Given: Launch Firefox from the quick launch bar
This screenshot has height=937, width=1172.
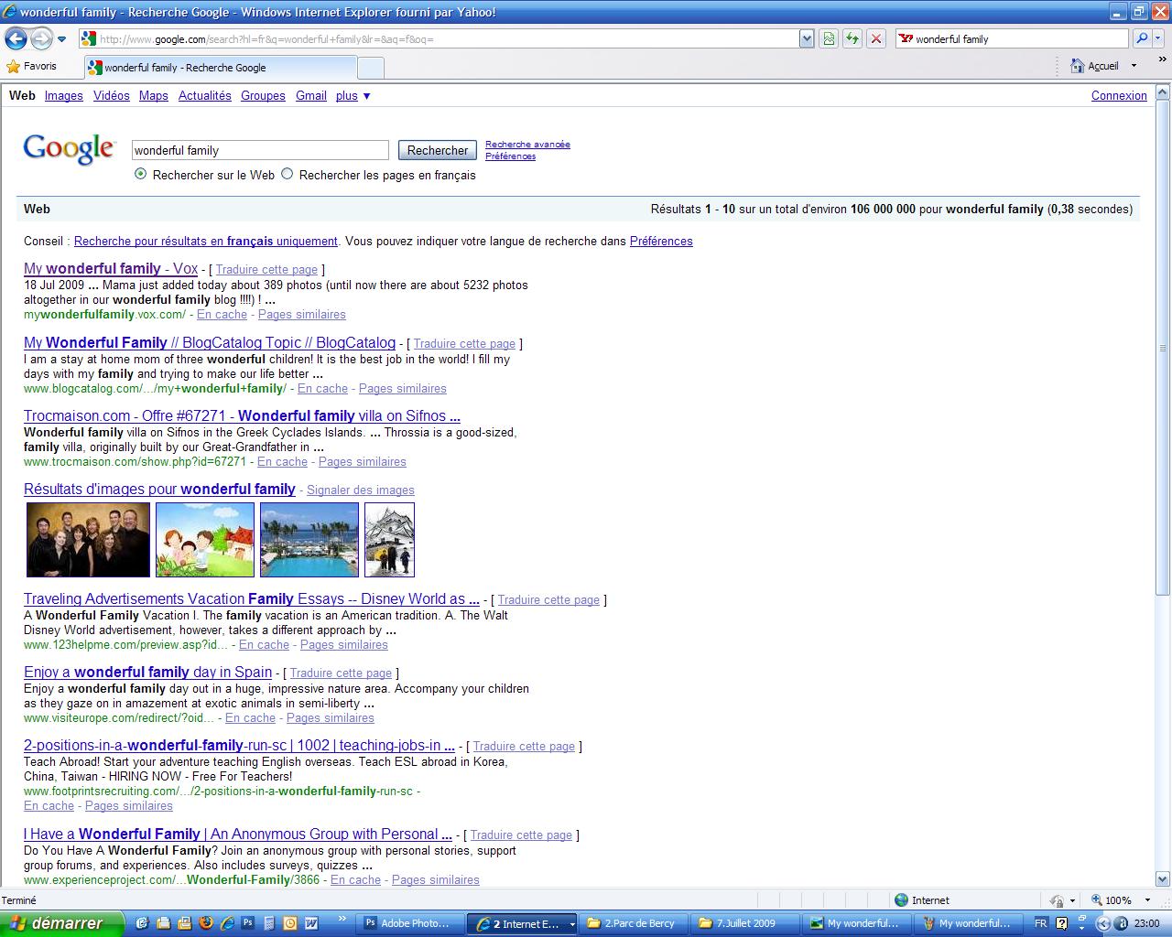Looking at the screenshot, I should (205, 923).
